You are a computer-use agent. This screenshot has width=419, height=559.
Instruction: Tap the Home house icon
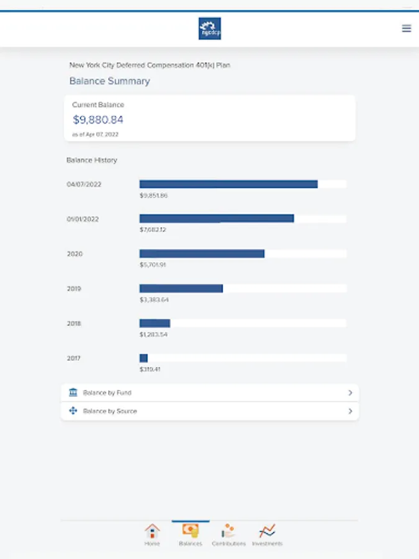[x=152, y=532]
